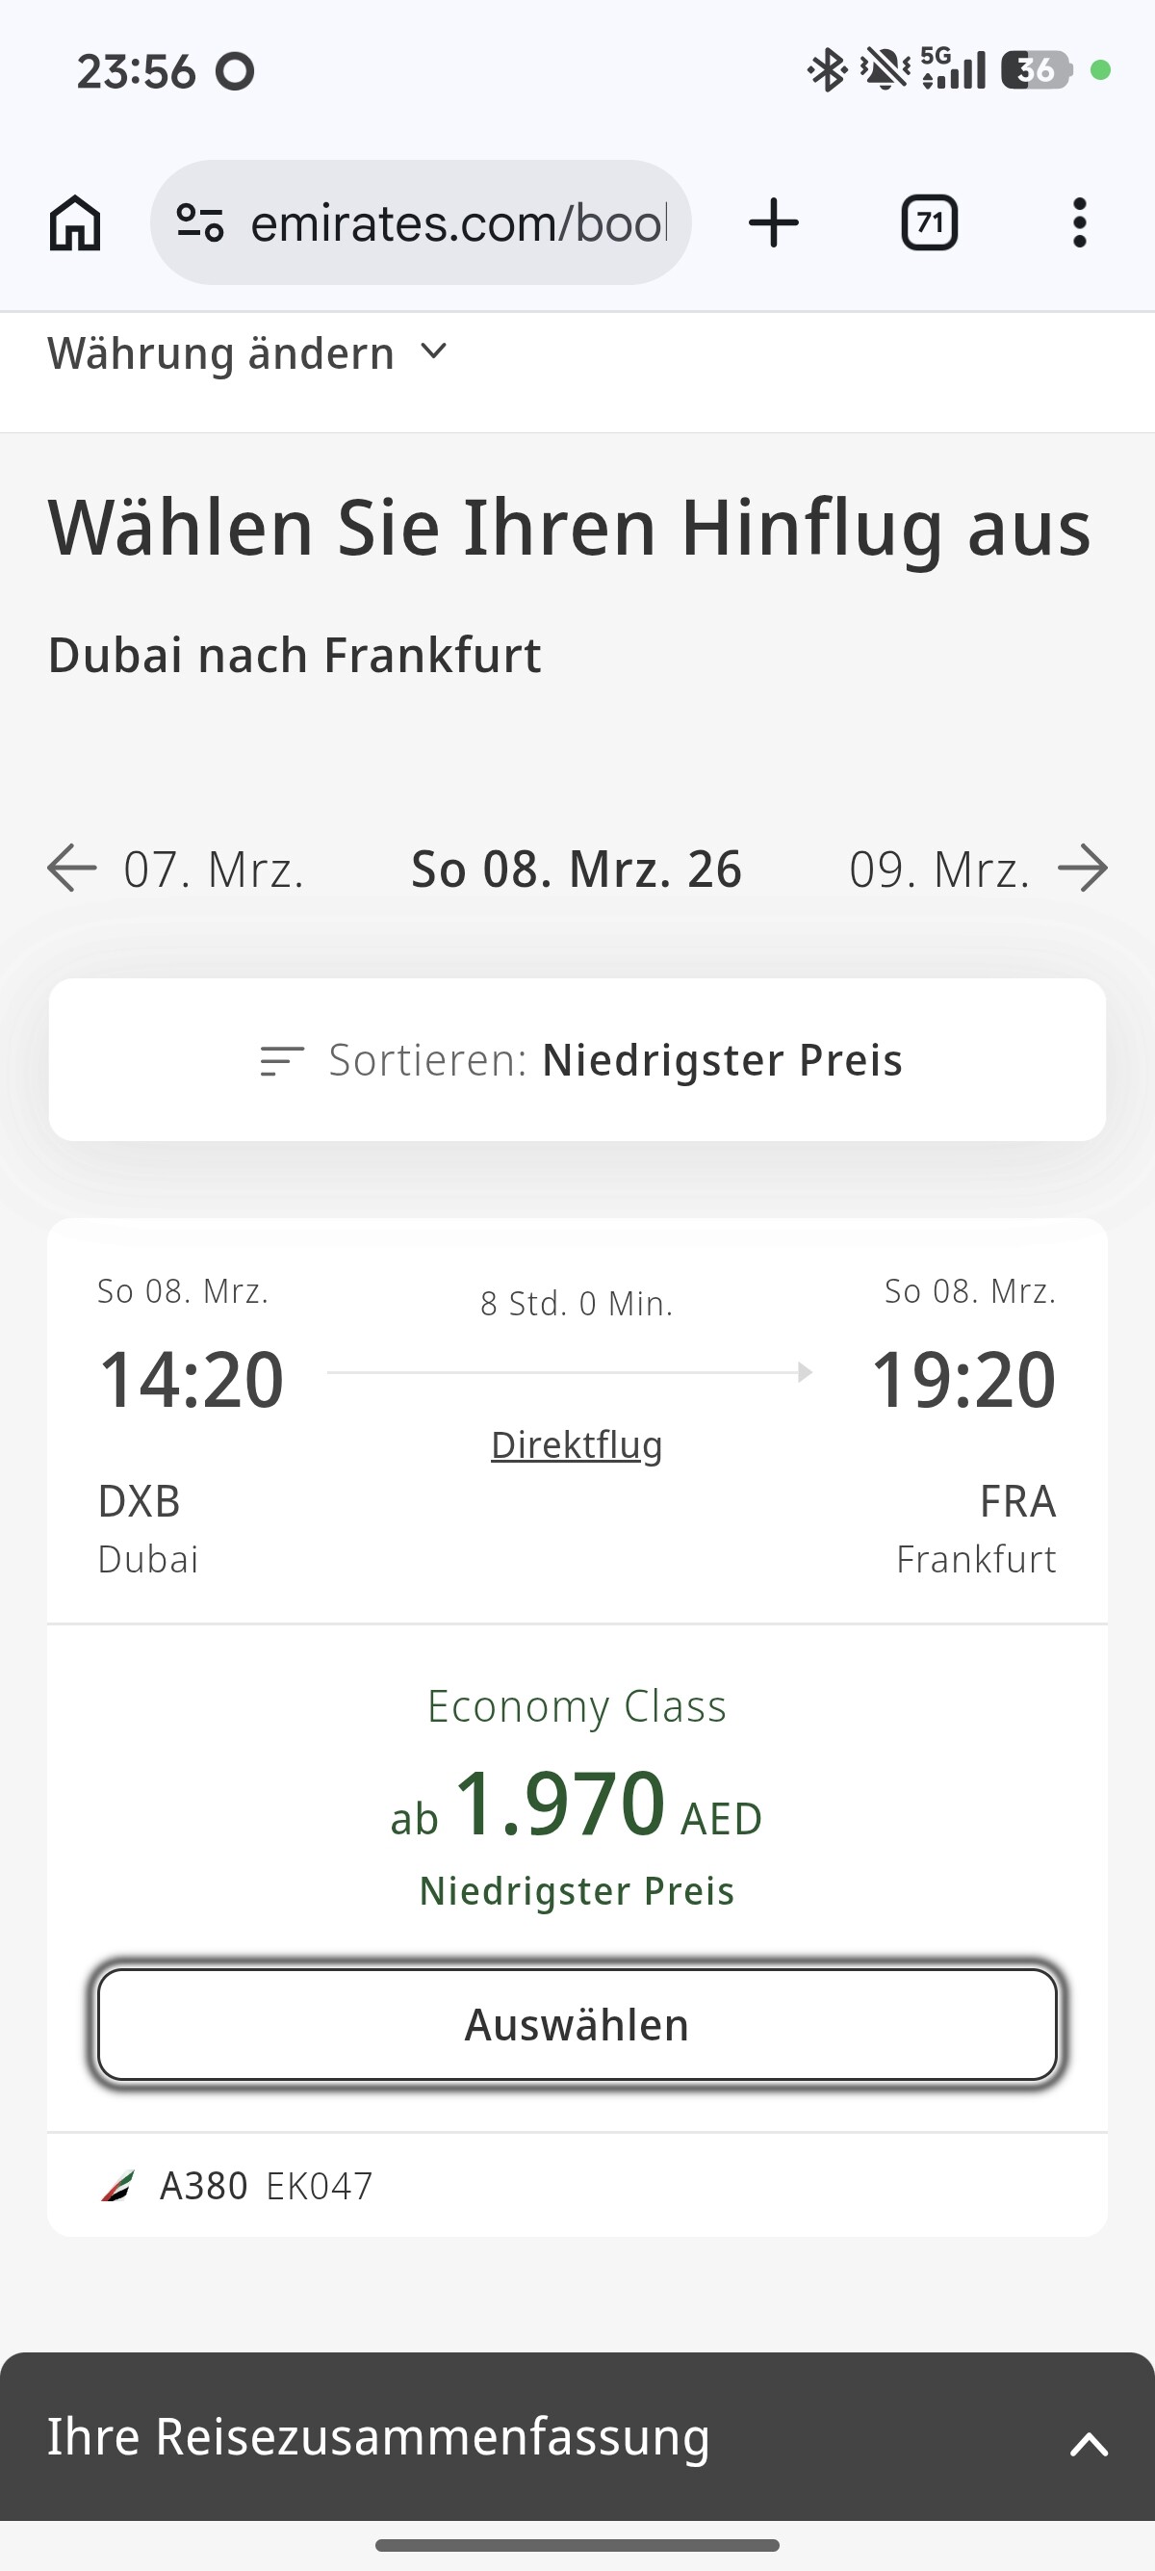Select the 07. Mrz. date tab
Viewport: 1155px width, 2571px height.
click(214, 870)
